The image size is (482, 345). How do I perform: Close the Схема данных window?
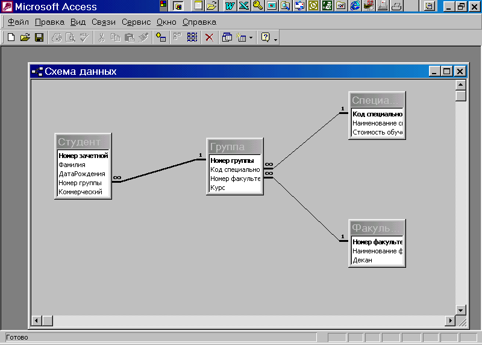460,71
